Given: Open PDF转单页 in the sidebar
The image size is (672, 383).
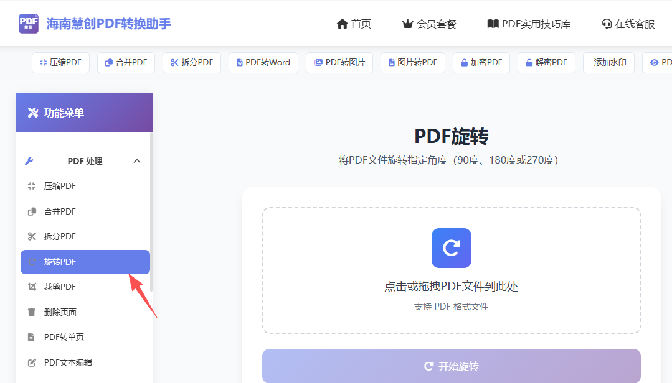Looking at the screenshot, I should click(x=85, y=337).
